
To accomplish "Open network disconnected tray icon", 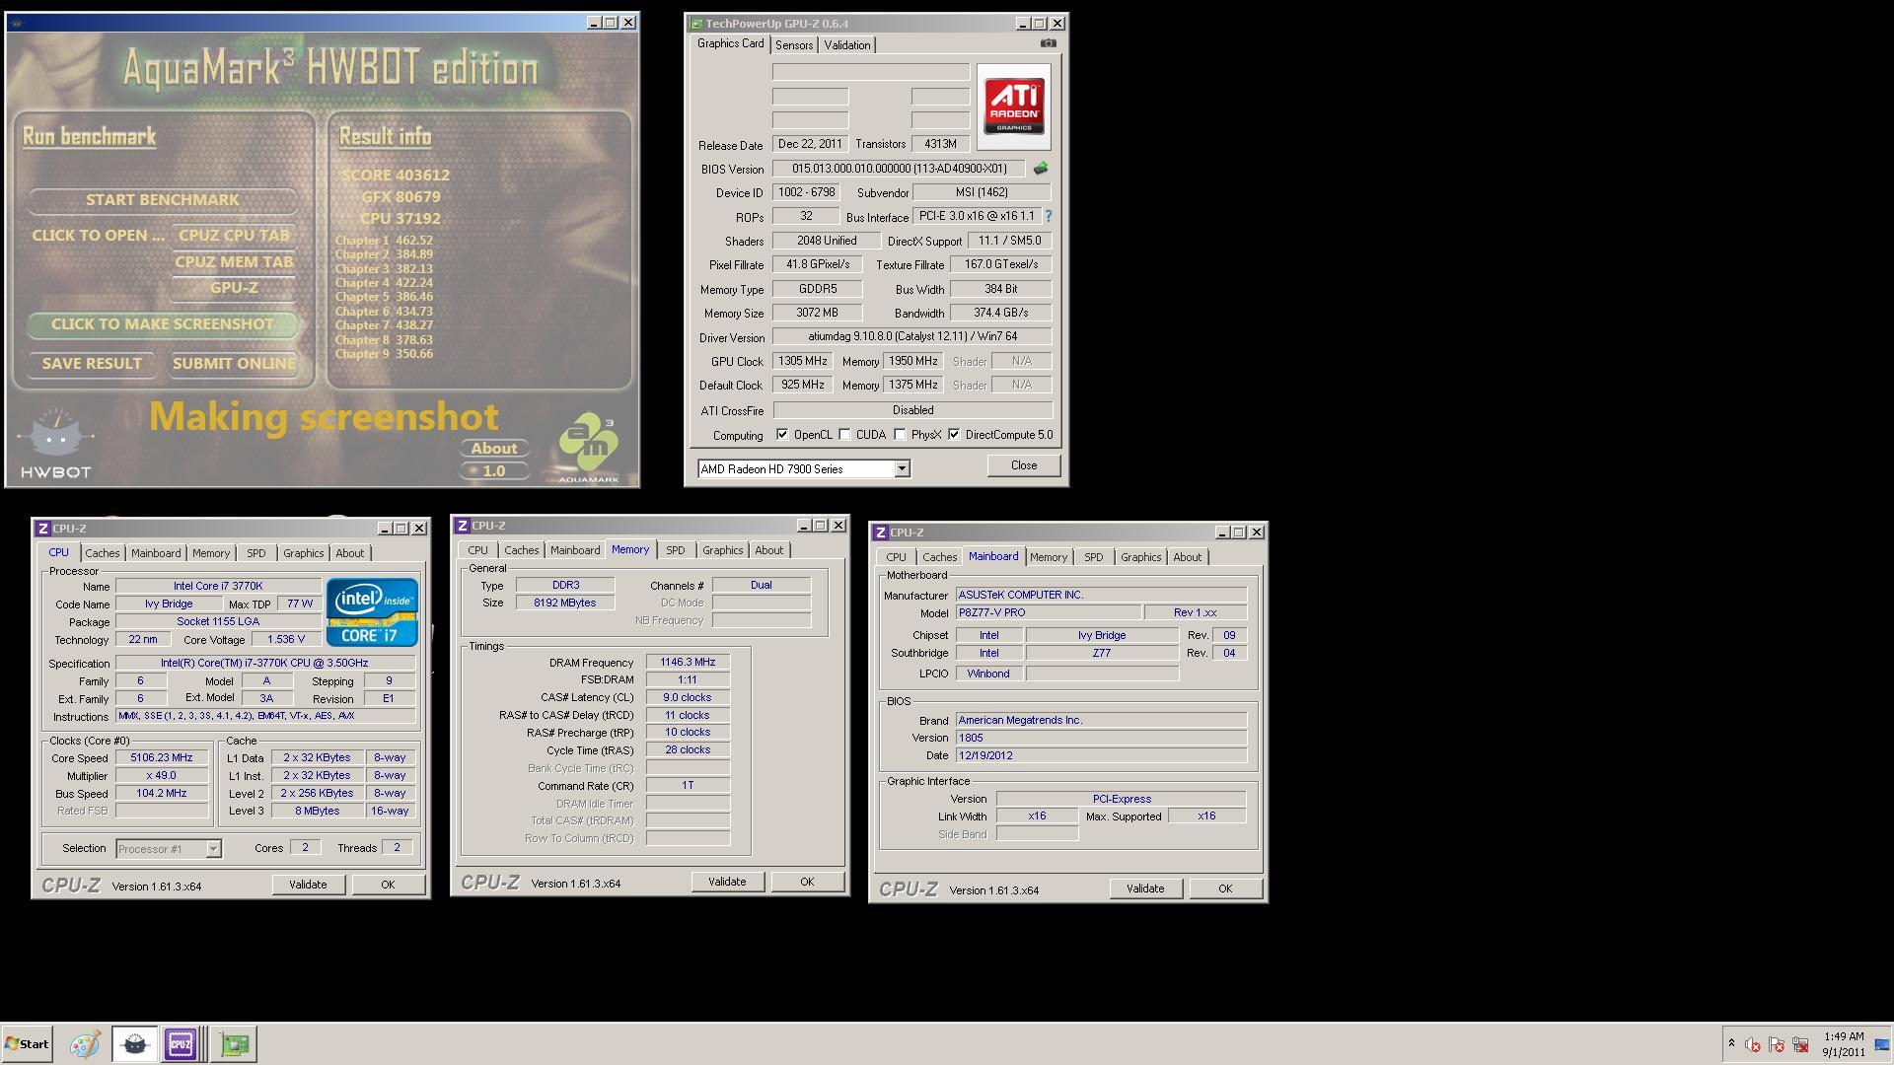I will [1800, 1044].
